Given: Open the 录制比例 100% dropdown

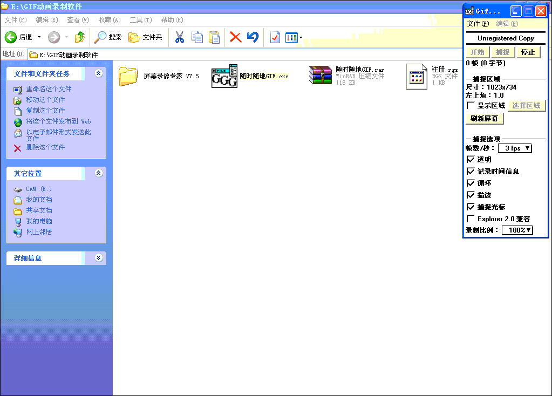Looking at the screenshot, I should [517, 230].
